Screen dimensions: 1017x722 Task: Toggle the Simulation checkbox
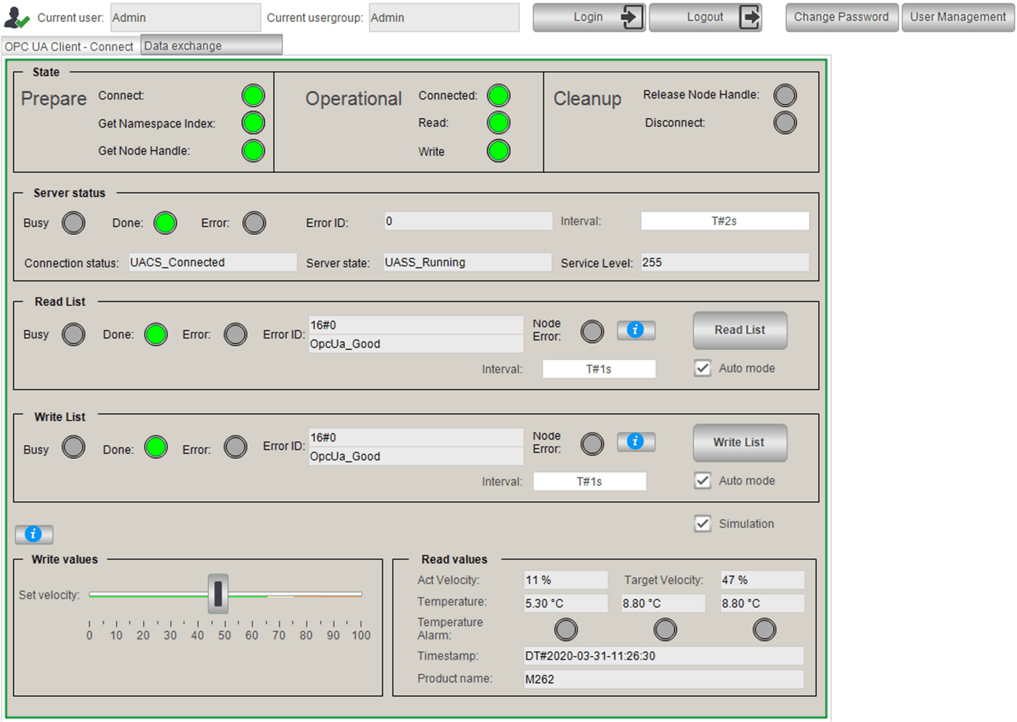pos(702,524)
